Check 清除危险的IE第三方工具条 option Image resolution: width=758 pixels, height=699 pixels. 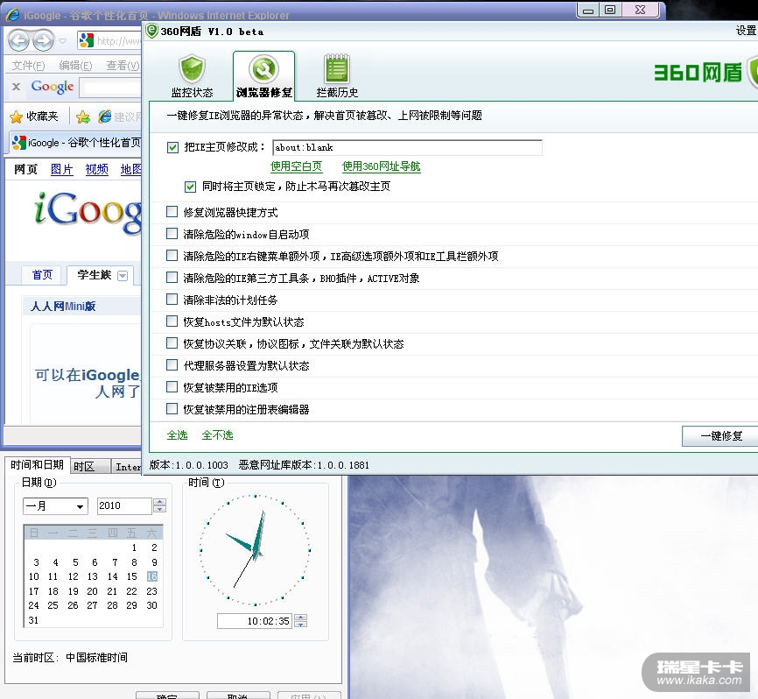[172, 277]
